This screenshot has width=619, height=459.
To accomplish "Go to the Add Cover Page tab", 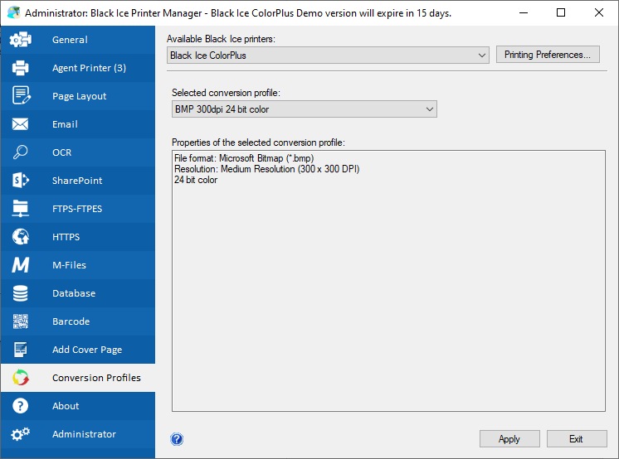I will click(87, 350).
